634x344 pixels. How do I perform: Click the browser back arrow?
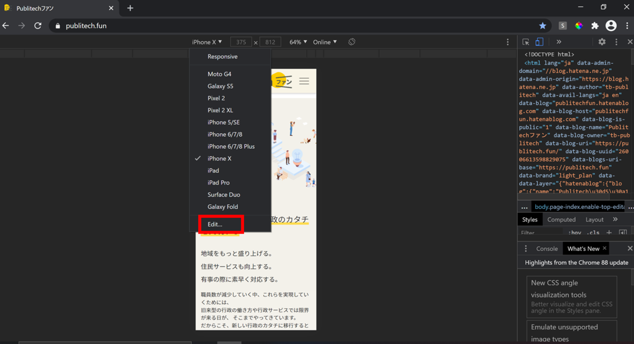pyautogui.click(x=6, y=25)
